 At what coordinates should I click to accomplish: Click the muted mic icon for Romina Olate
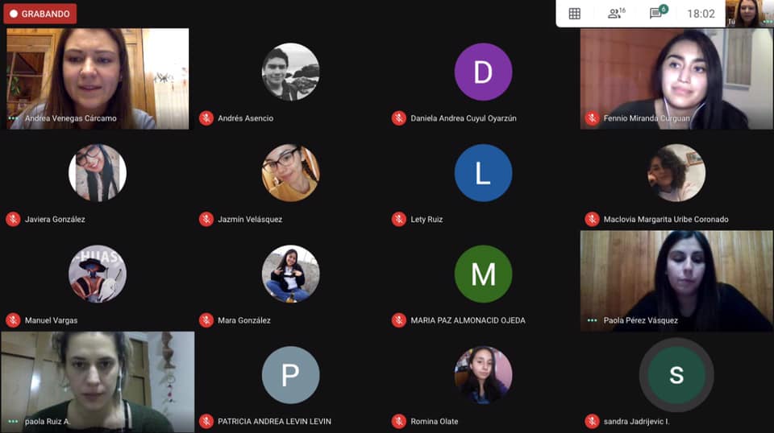(399, 421)
